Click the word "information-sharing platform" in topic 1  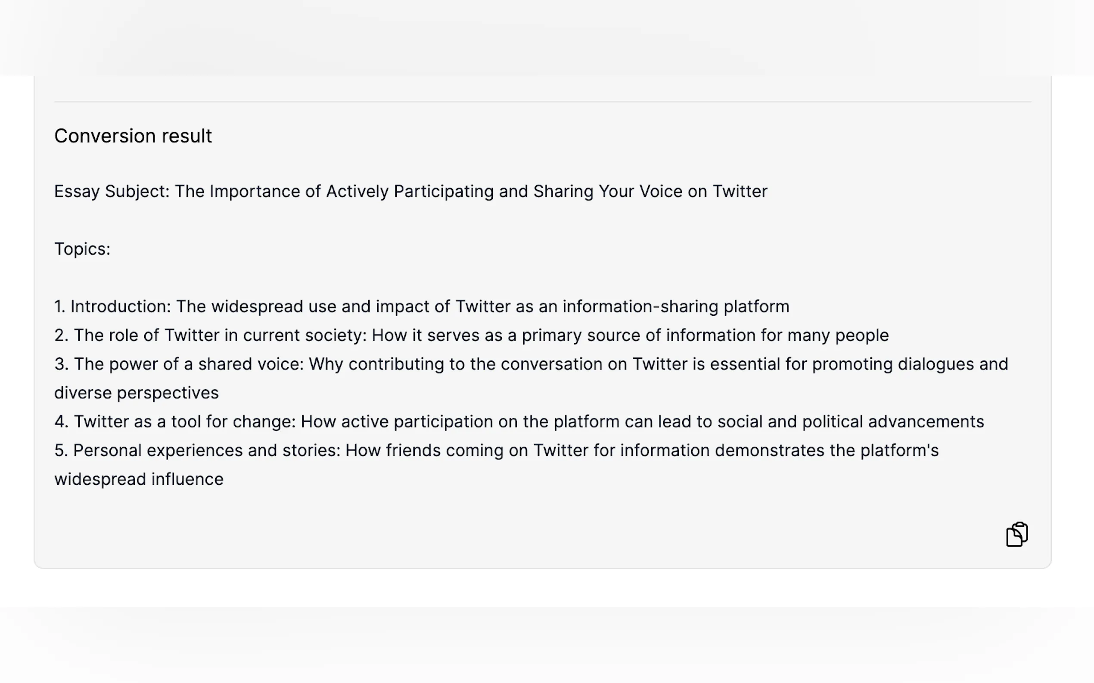tap(676, 307)
